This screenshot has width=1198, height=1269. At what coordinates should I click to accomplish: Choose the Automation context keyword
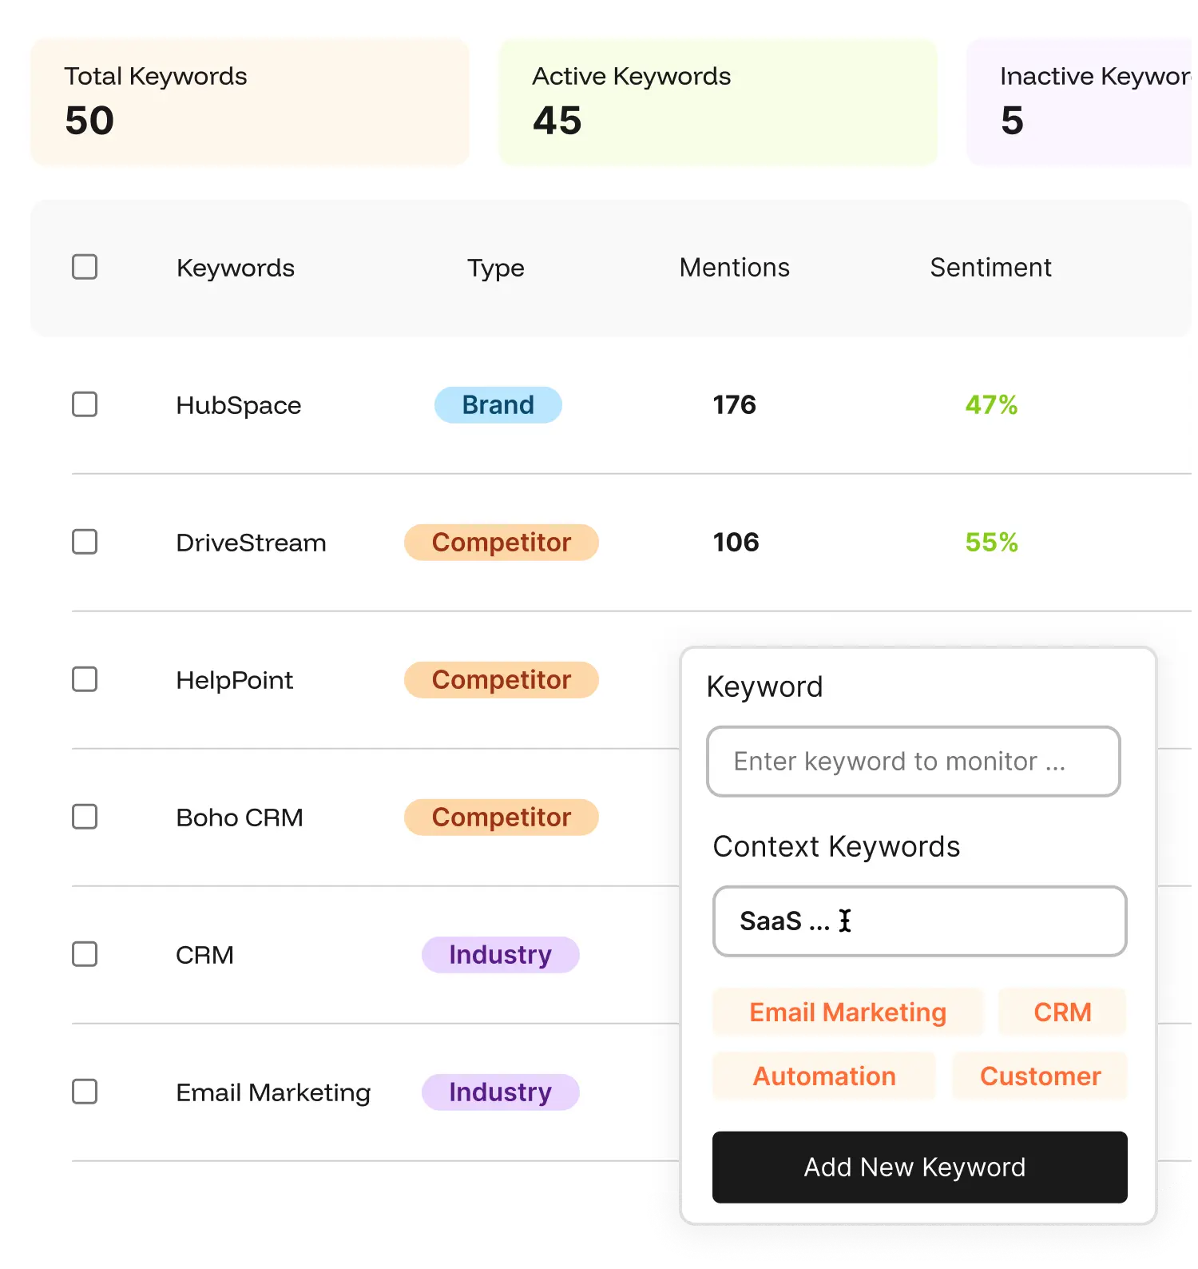pyautogui.click(x=823, y=1076)
